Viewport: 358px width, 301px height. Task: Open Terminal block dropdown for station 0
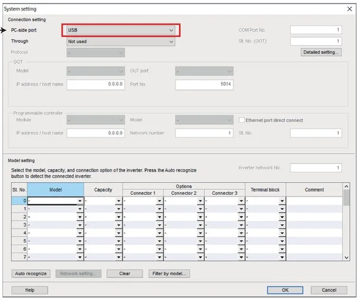(x=282, y=201)
